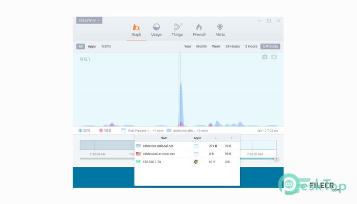The image size is (357, 204).
Task: Open the GlassWire dropdown menu
Action: coord(89,20)
